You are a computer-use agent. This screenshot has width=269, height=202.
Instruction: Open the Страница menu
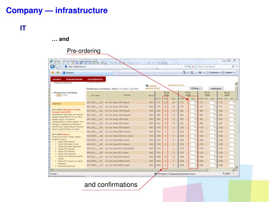tap(213, 72)
